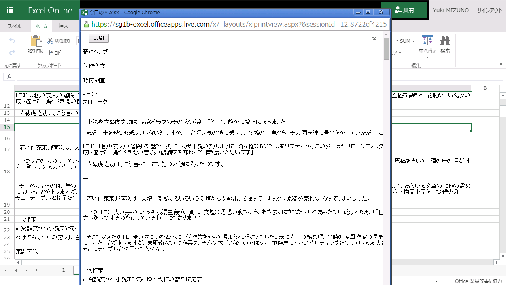506x285 pixels.
Task: Click Excel select-all corner box
Action: click(x=7, y=88)
